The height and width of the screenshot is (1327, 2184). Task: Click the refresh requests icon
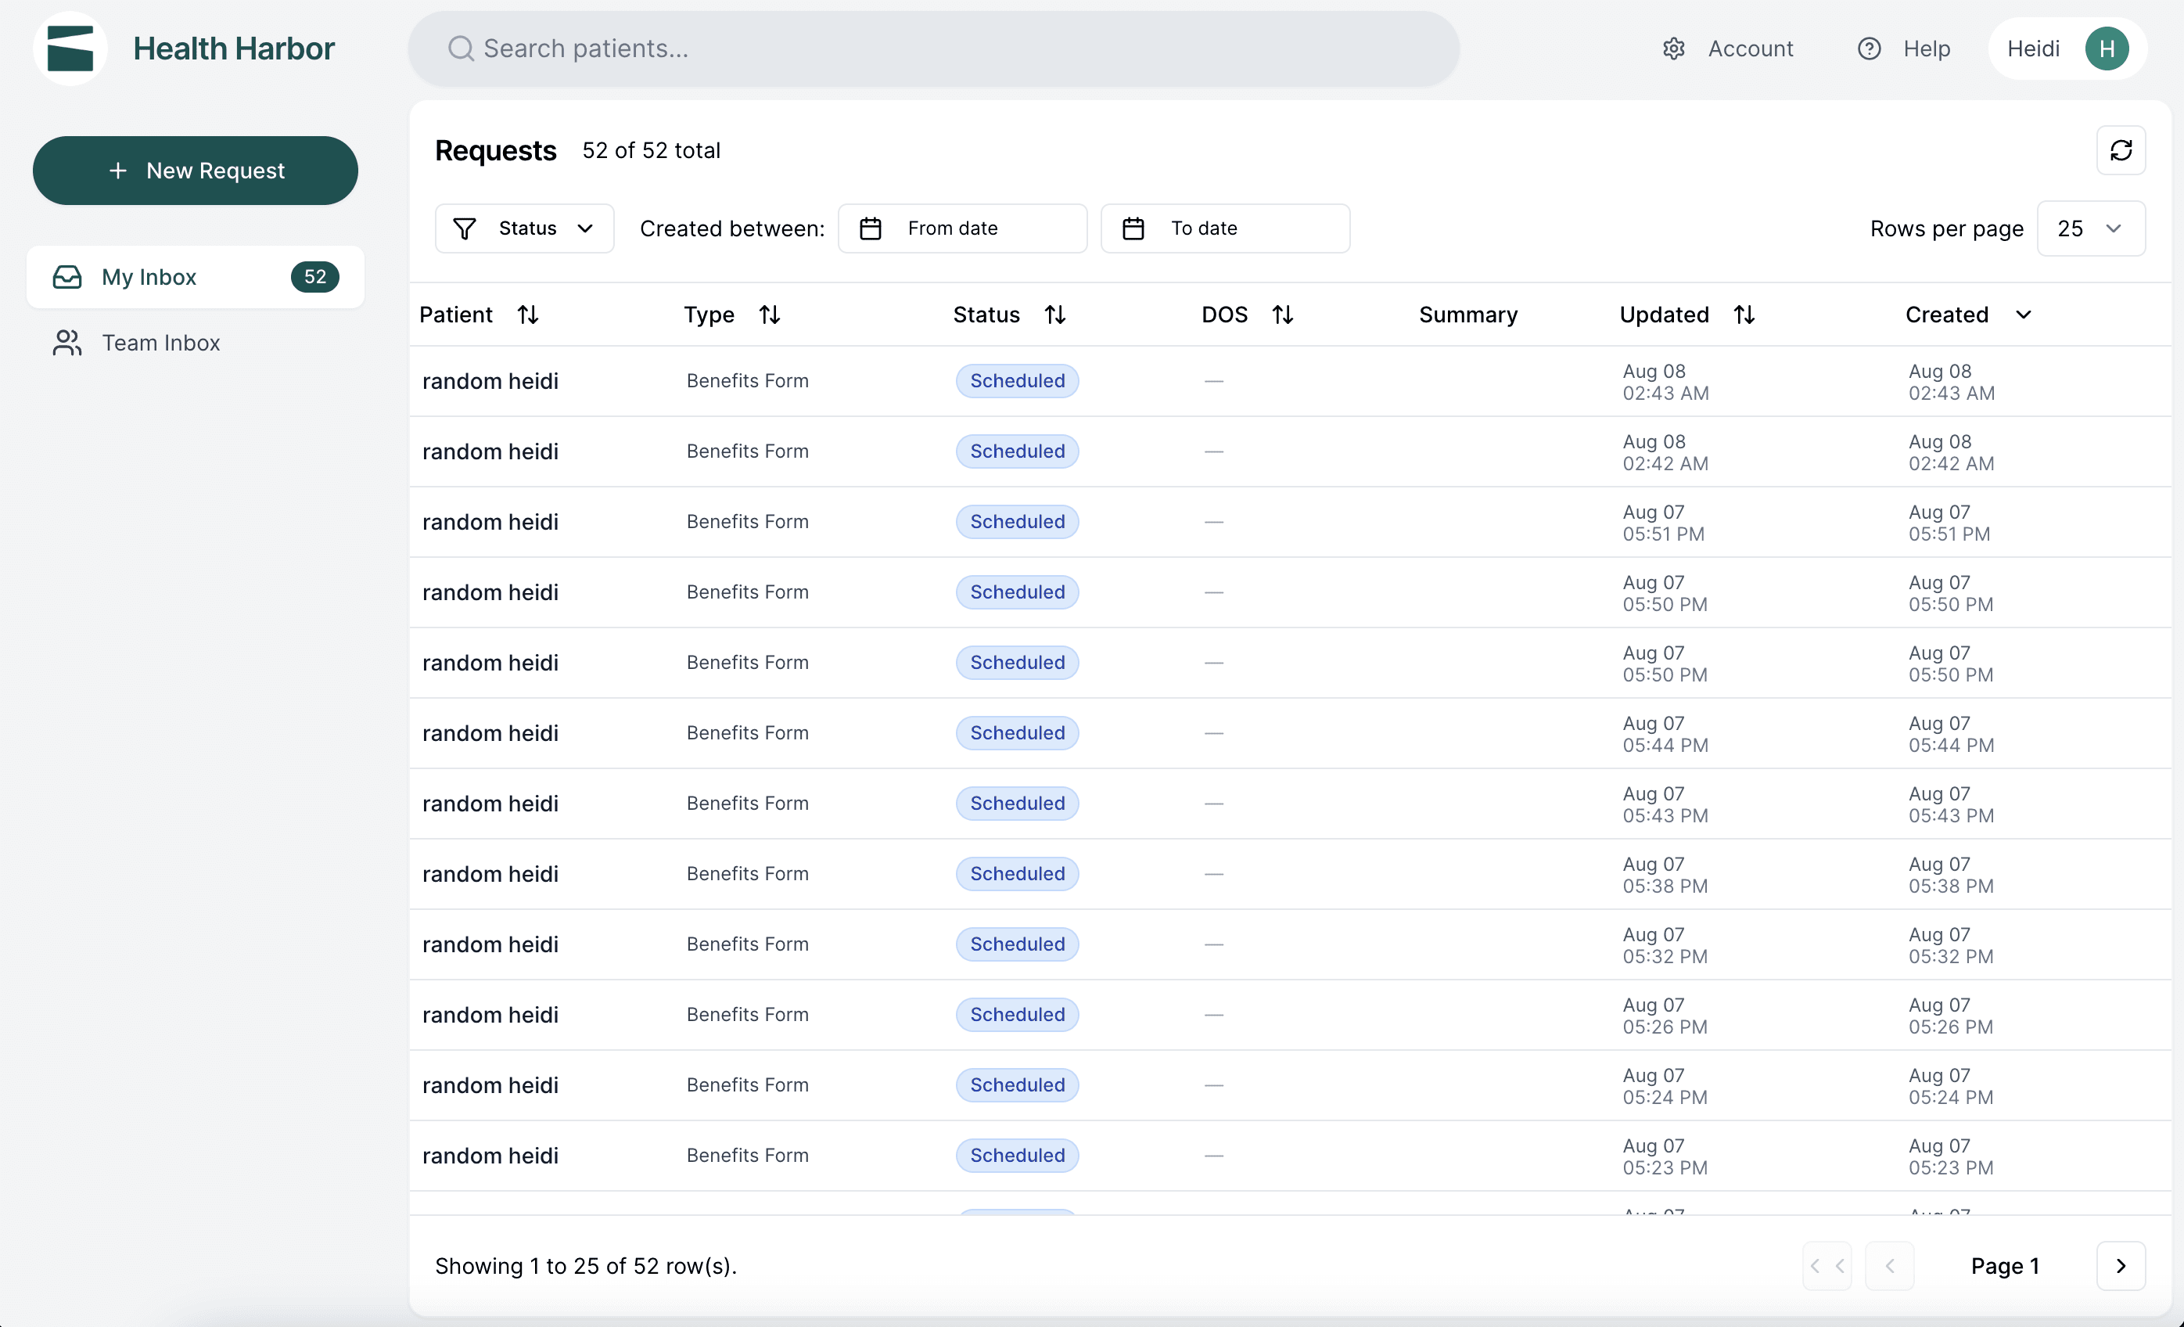pyautogui.click(x=2120, y=151)
